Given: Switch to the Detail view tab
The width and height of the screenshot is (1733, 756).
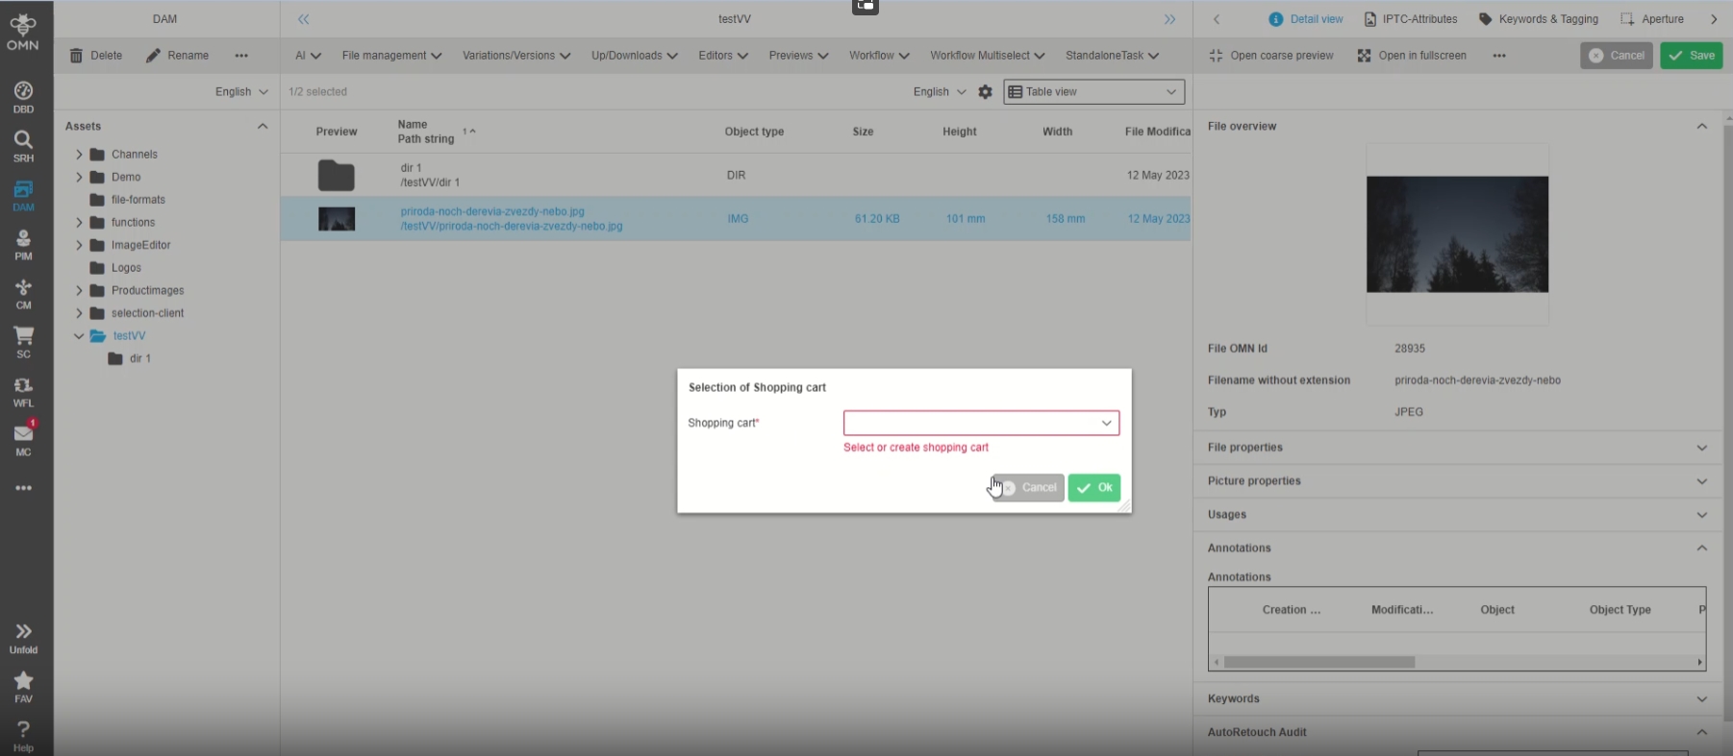Looking at the screenshot, I should tap(1306, 19).
